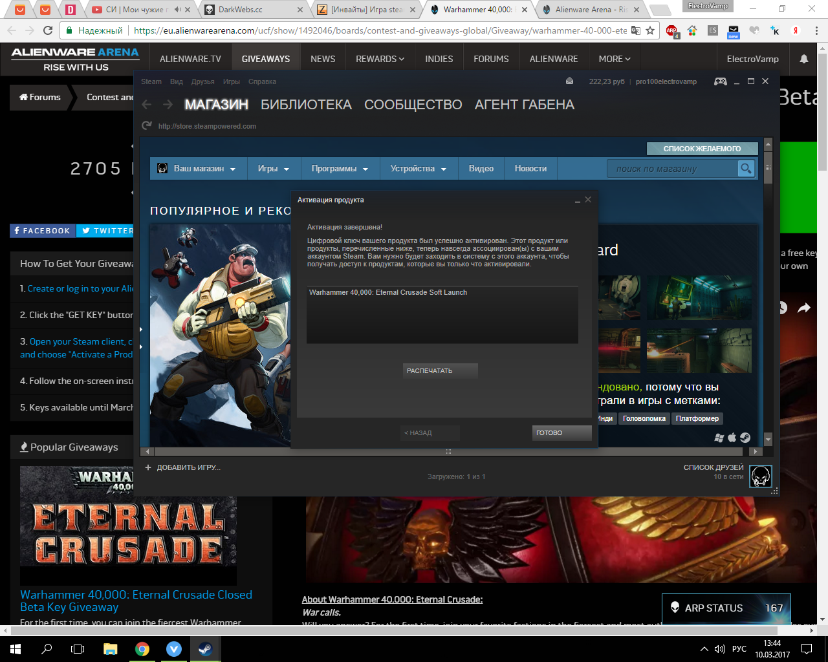Expand the Ваш магазин dropdown
Screen dimensions: 828x662
click(197, 169)
